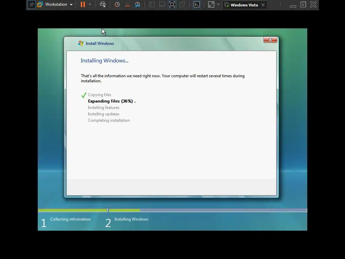
Task: Click the Windows flag icon in title
Action: click(81, 44)
